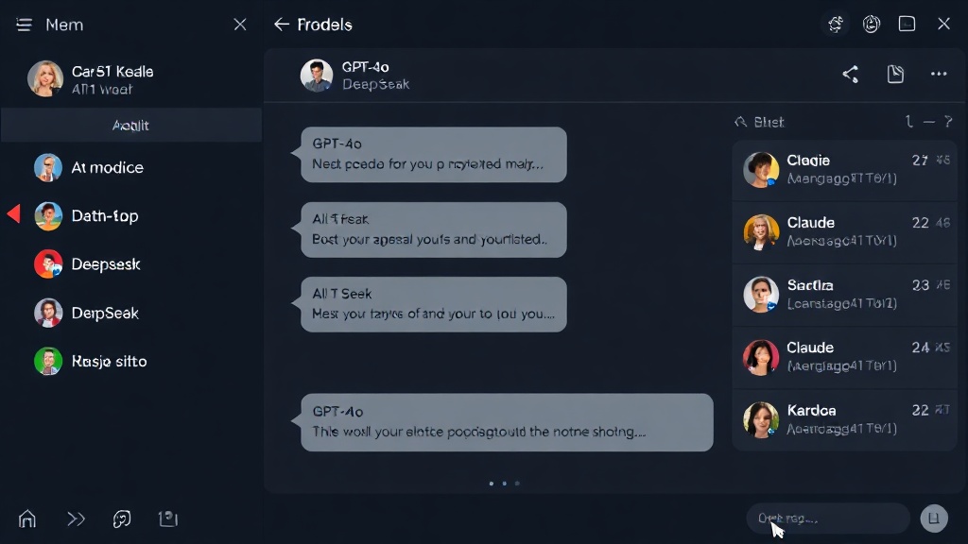Click the sync icon in the top toolbar
The height and width of the screenshot is (544, 968).
click(x=836, y=24)
